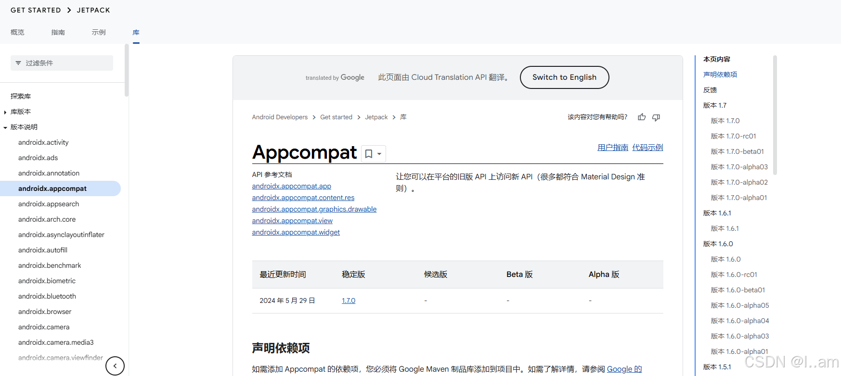Image resolution: width=841 pixels, height=376 pixels.
Task: Jump to 版本 1.6.0-alpha01 in contents
Action: pyautogui.click(x=739, y=351)
